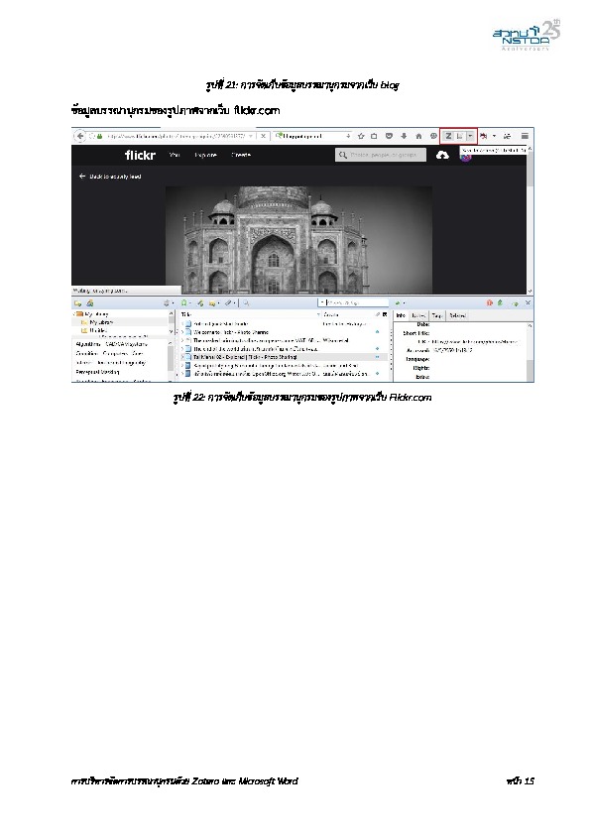Click the browser address bar
The width and height of the screenshot is (590, 835).
tap(176, 136)
